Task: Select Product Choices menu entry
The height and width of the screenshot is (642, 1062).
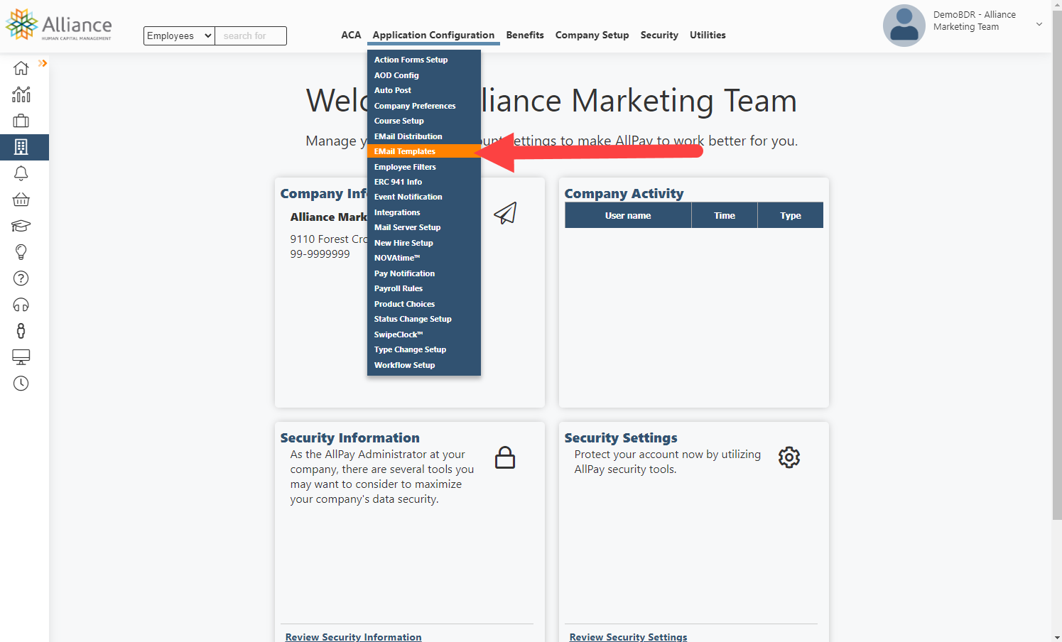Action: [x=424, y=304]
